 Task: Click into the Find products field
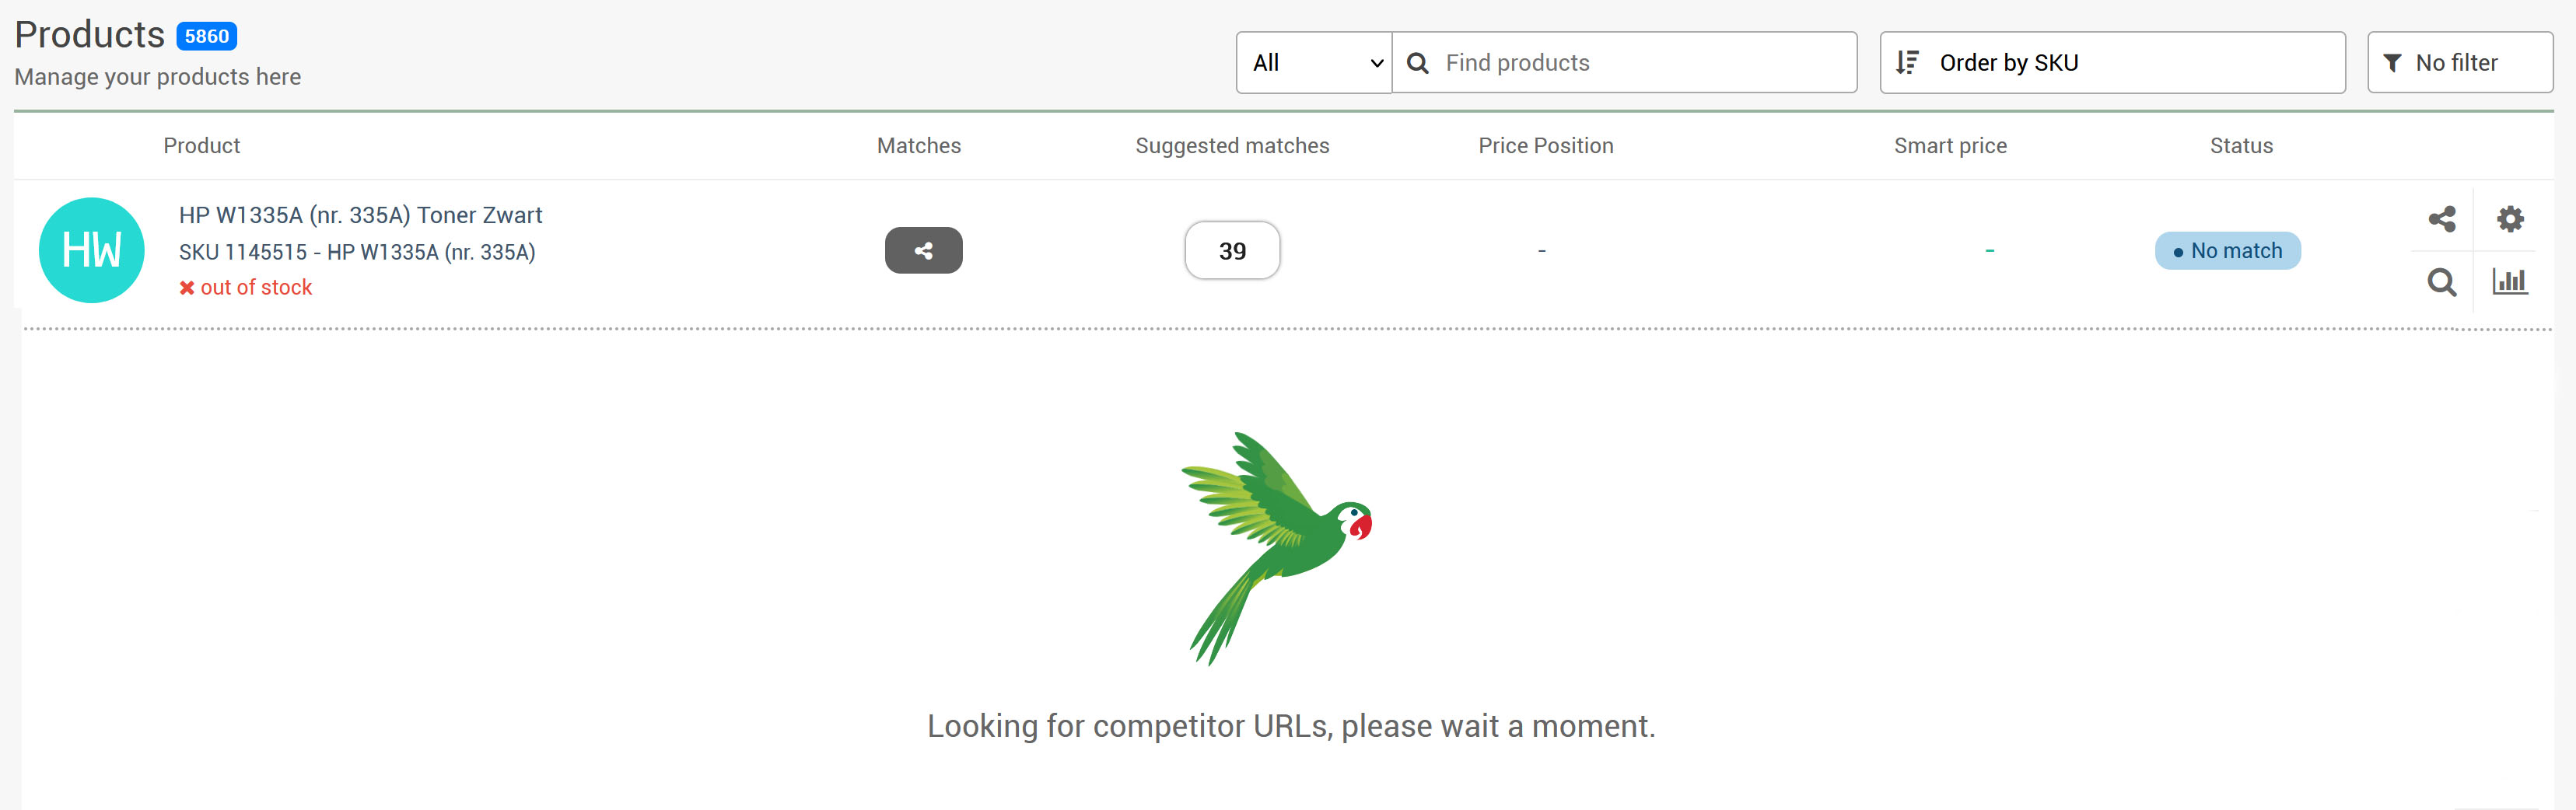(x=1640, y=63)
